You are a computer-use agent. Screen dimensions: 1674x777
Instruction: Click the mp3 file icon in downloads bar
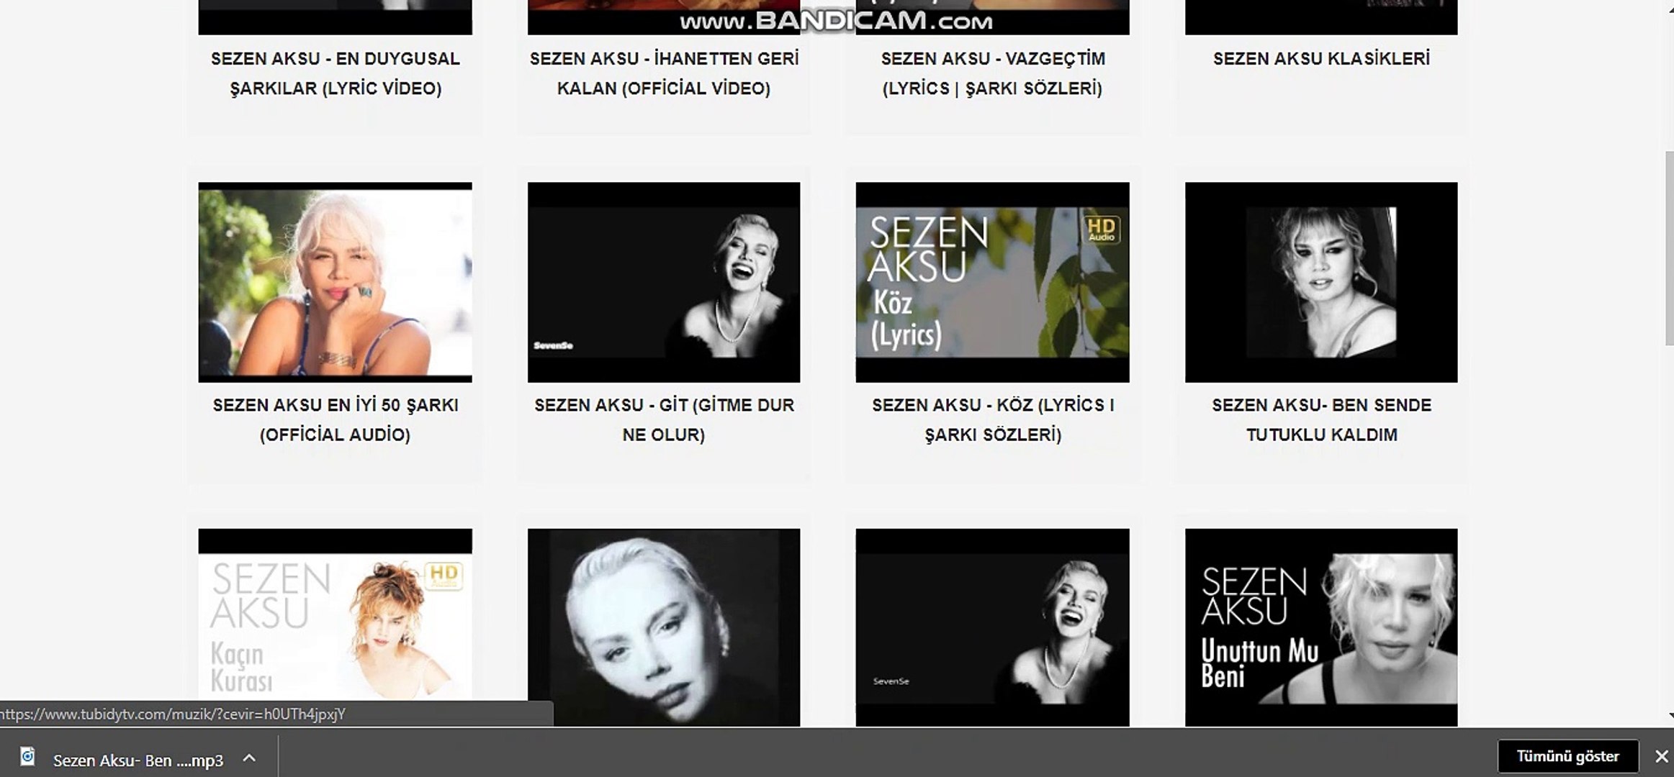28,757
